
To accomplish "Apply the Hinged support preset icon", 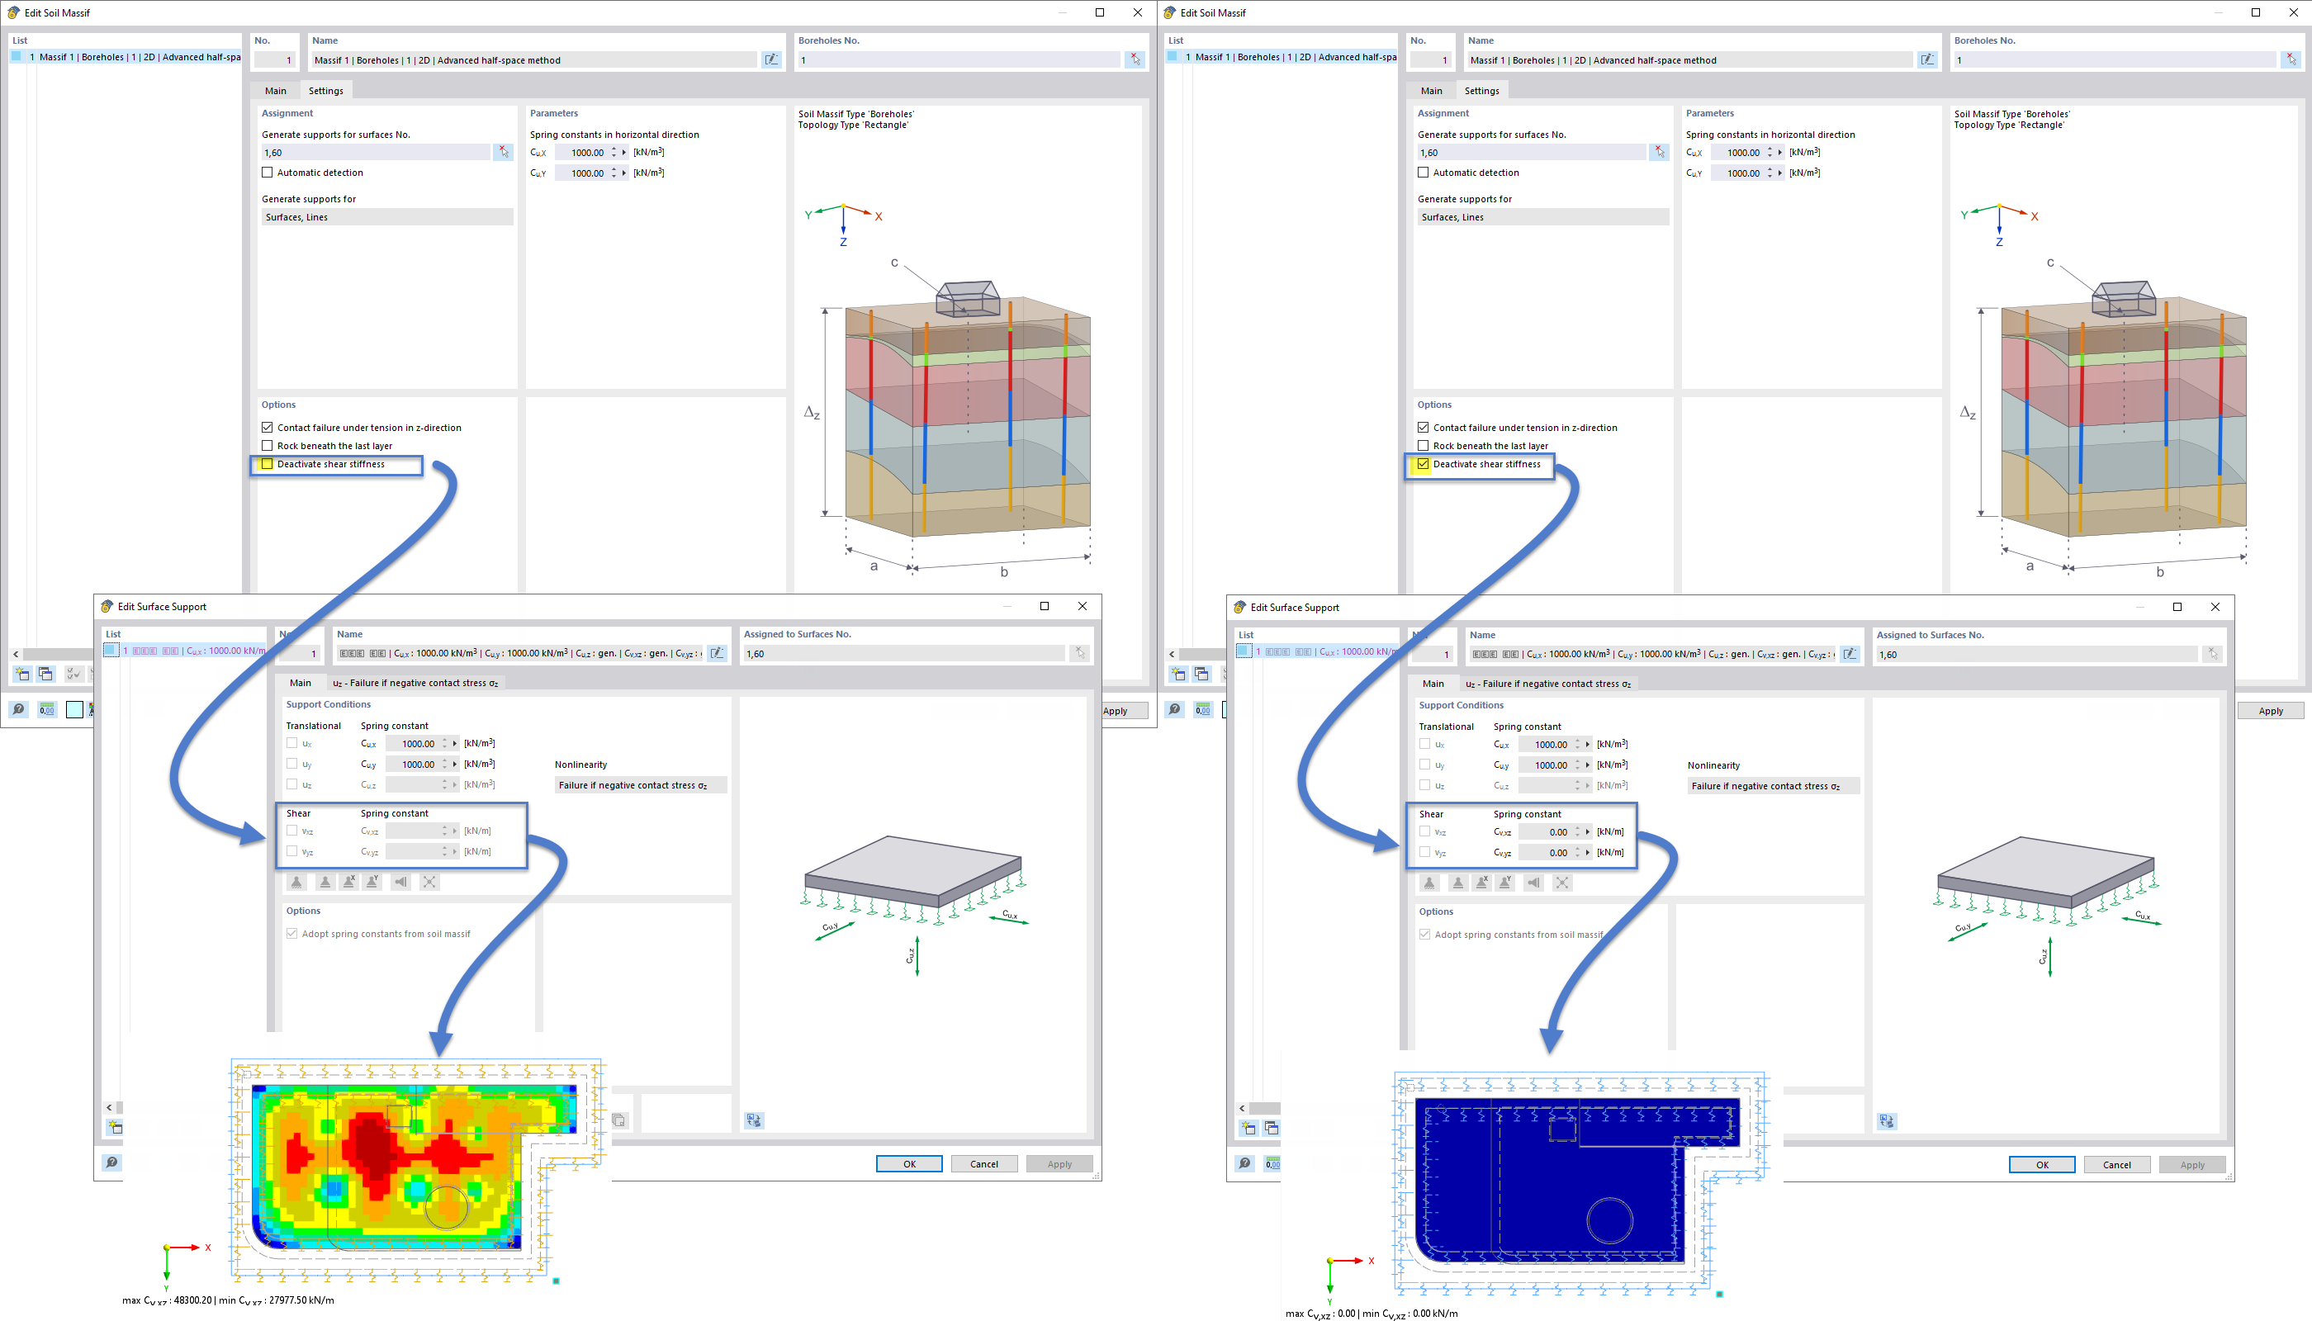I will point(326,881).
